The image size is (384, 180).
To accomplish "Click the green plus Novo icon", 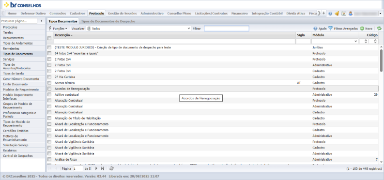I will 362,29.
